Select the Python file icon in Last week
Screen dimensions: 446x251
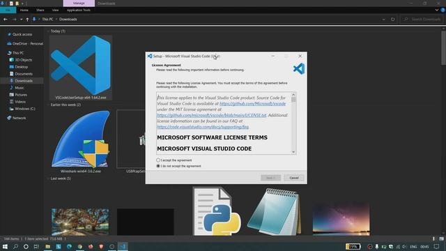pos(217,211)
